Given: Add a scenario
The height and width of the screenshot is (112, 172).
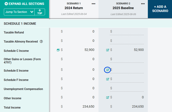Looking at the screenshot, I should pos(160,9).
